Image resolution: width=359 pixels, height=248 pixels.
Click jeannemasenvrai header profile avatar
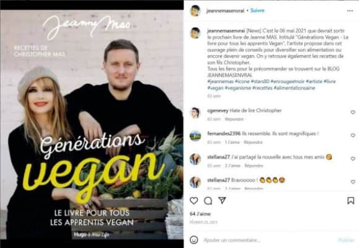(195, 11)
